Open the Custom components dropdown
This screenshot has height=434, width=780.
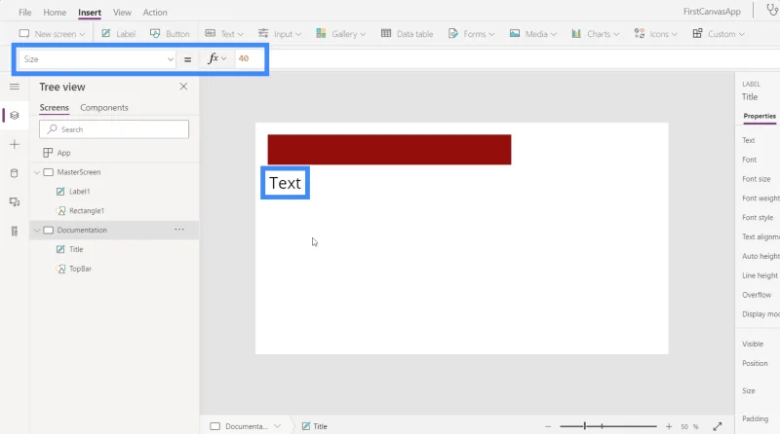pos(719,34)
